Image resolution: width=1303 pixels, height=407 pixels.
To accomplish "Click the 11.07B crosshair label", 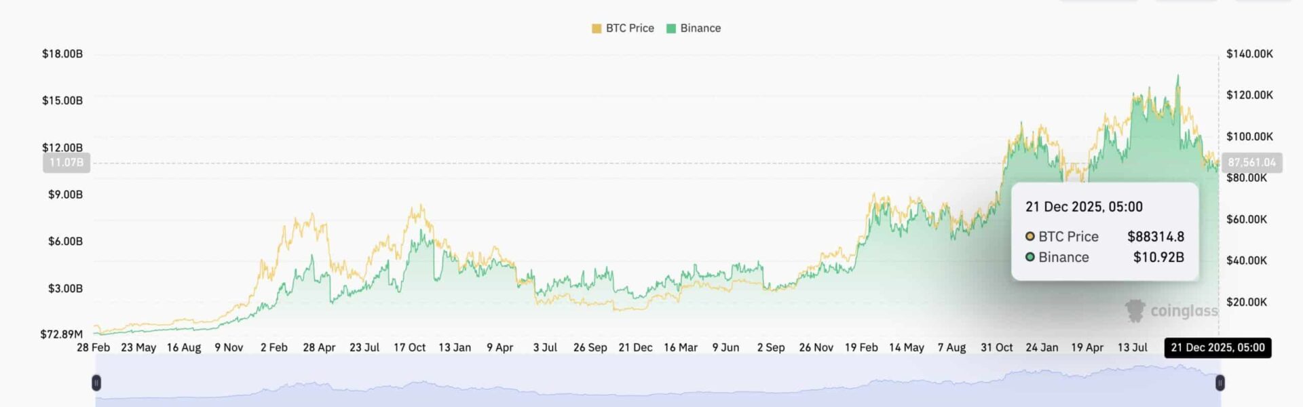I will point(67,163).
